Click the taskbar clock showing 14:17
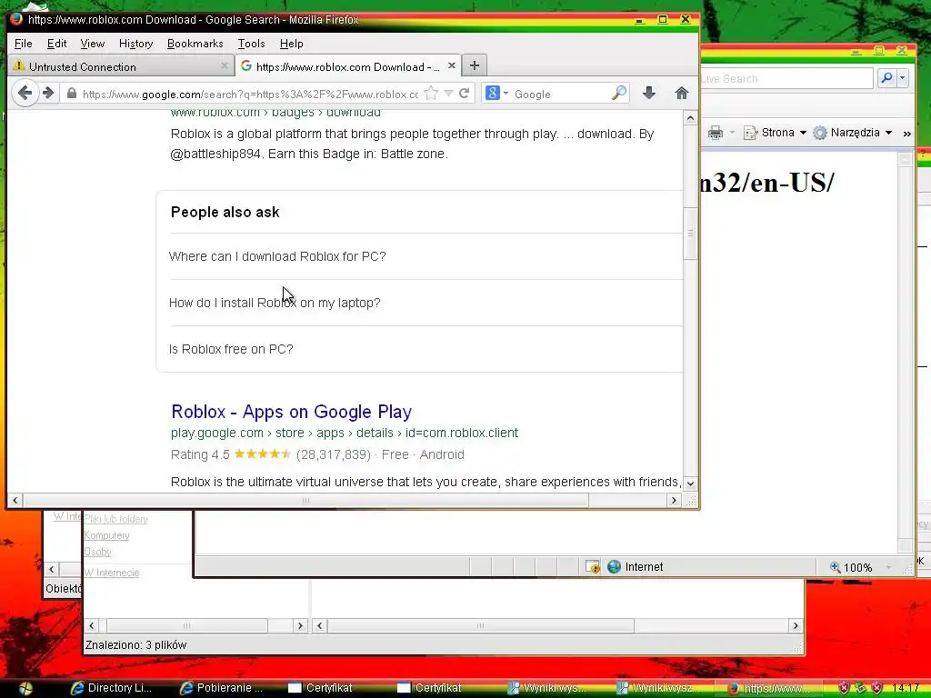The image size is (931, 698). [x=906, y=689]
